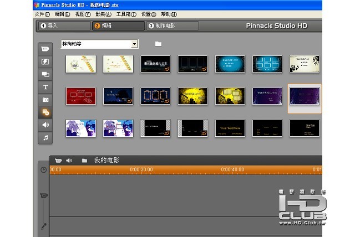Screen dimensions: 355x237
Task: Select the purple template with title text
Action: pyautogui.click(x=267, y=96)
